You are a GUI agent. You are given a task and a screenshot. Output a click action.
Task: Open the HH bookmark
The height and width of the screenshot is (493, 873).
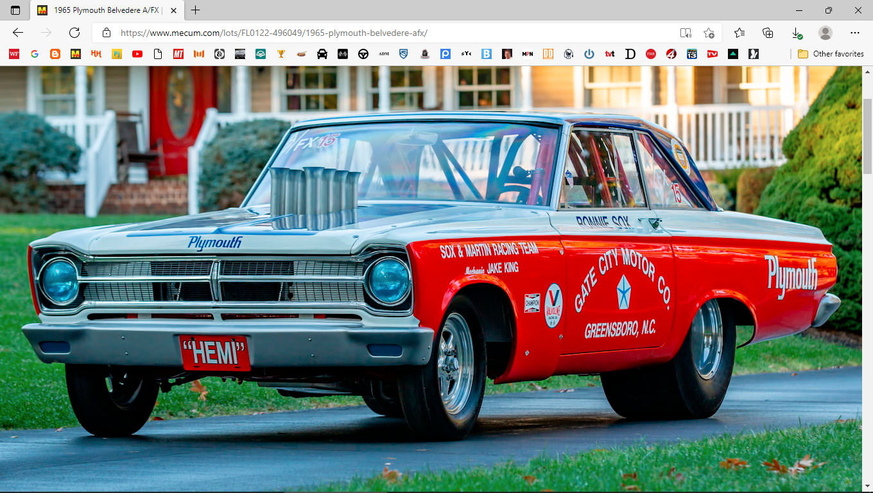(96, 54)
